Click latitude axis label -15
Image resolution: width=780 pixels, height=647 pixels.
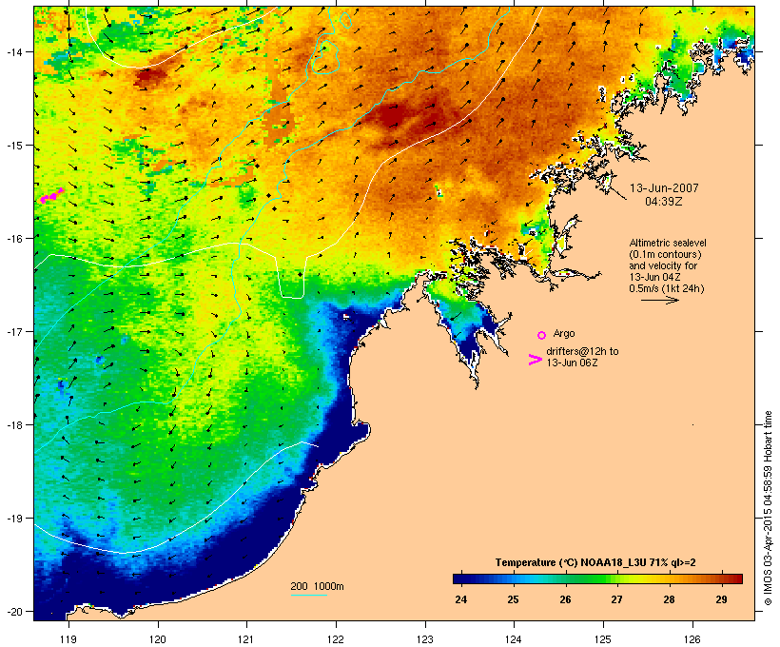click(13, 146)
